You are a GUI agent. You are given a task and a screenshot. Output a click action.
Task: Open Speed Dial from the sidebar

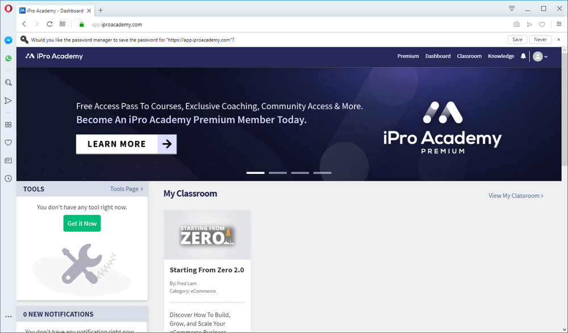click(9, 124)
